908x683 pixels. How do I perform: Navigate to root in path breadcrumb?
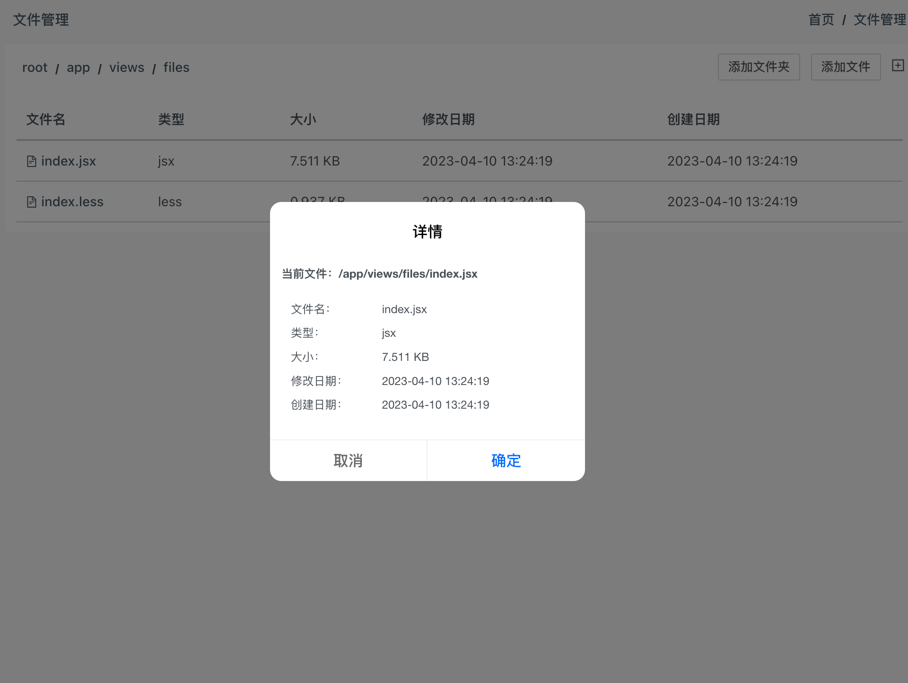click(35, 68)
